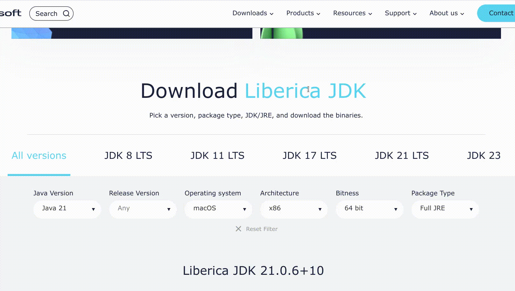515x291 pixels.
Task: Expand the Package Type dropdown
Action: click(445, 209)
